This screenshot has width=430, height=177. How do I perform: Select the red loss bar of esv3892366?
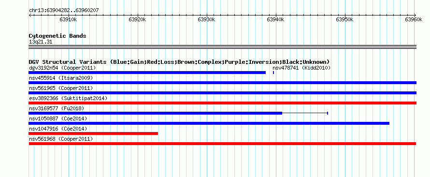[223, 103]
